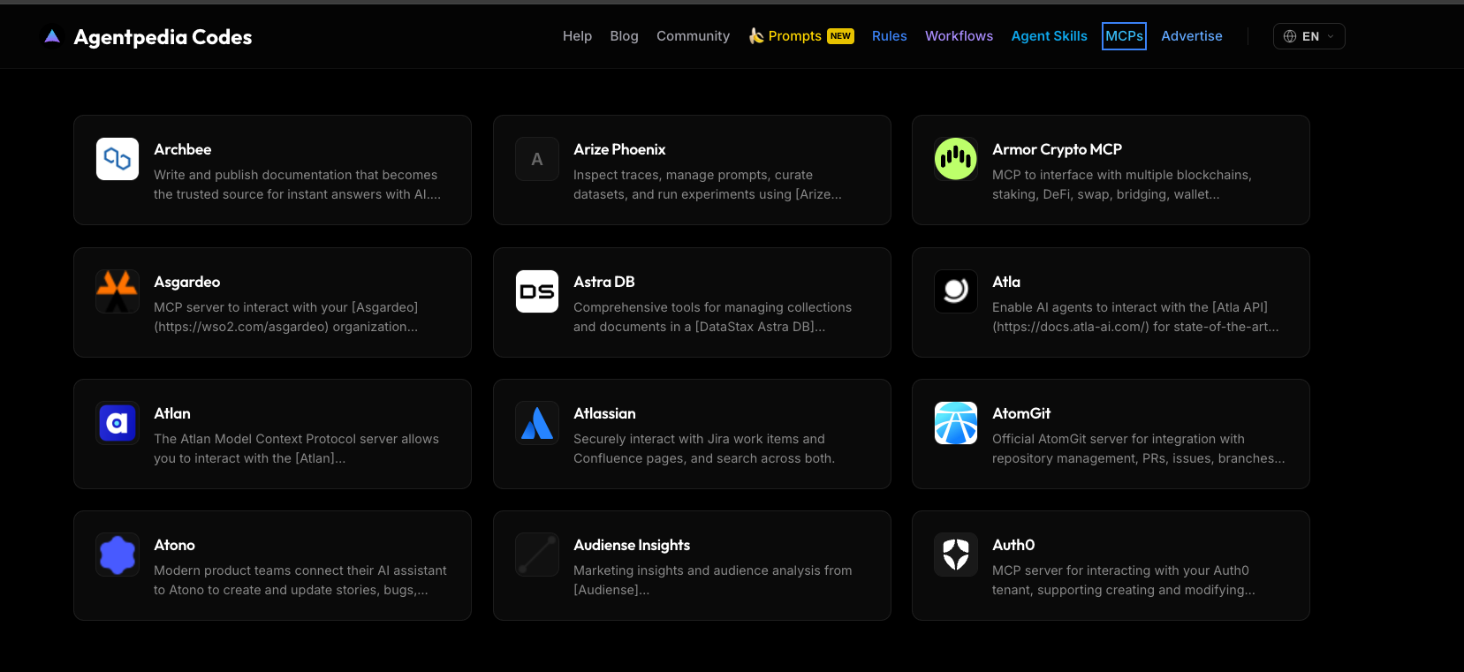Open the Auth0 card title

[1013, 545]
